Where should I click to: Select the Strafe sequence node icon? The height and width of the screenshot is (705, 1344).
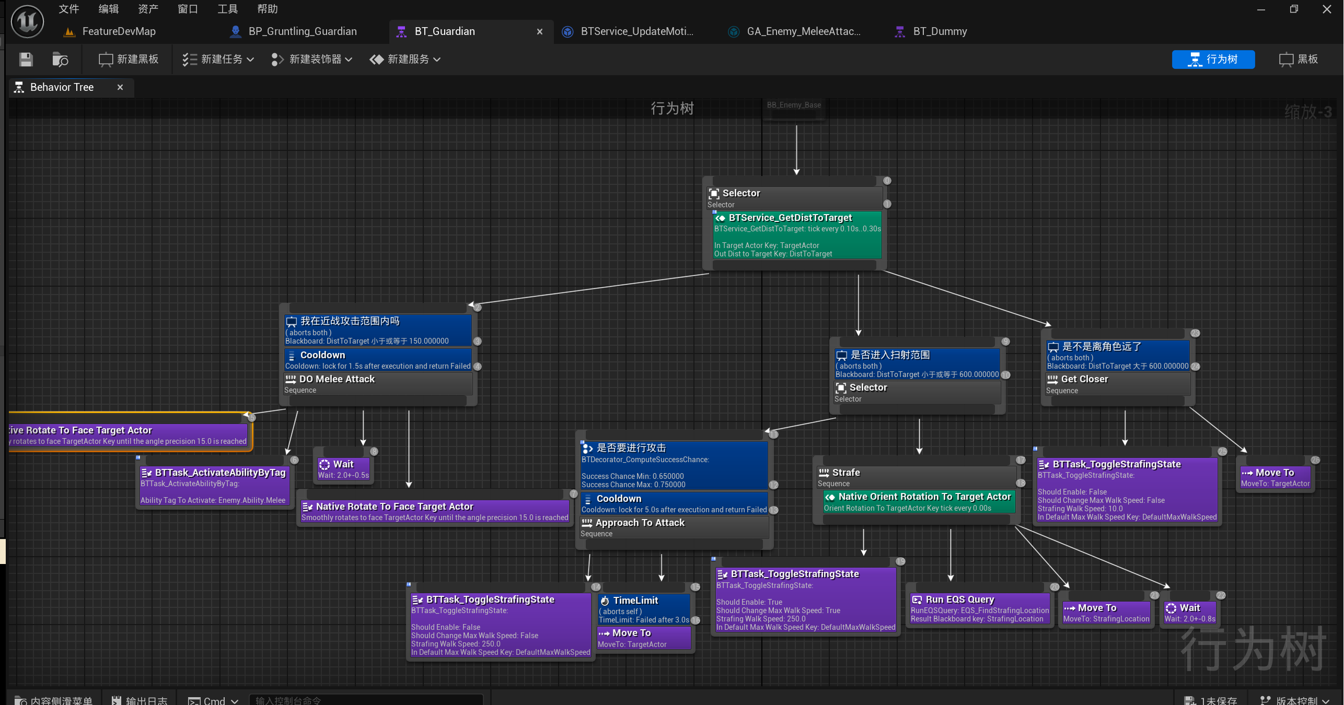point(824,473)
